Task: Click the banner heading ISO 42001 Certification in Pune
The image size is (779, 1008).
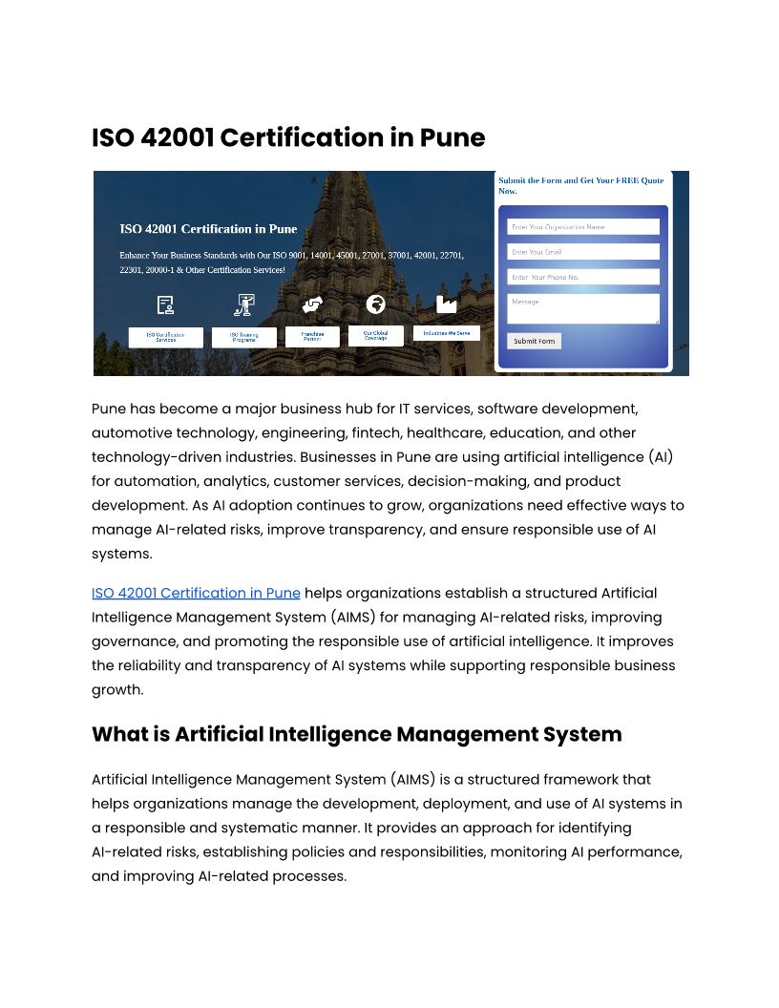Action: [208, 229]
